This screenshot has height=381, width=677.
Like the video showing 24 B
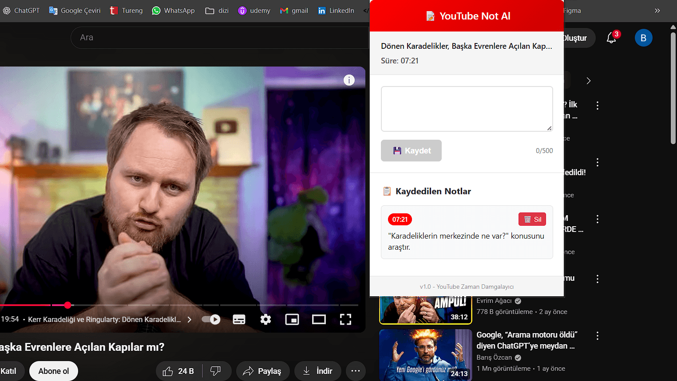click(x=179, y=371)
